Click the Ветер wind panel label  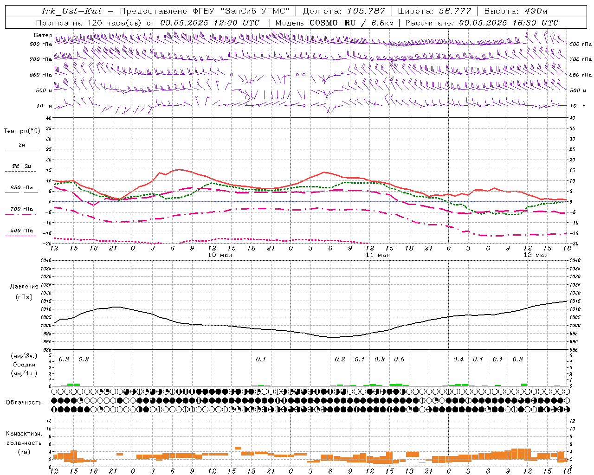coord(43,35)
